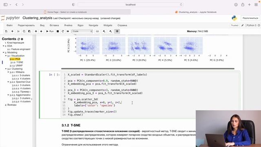The width and height of the screenshot is (261, 147).
Task: Interrupt the kernel with stop icon
Action: tap(58, 31)
